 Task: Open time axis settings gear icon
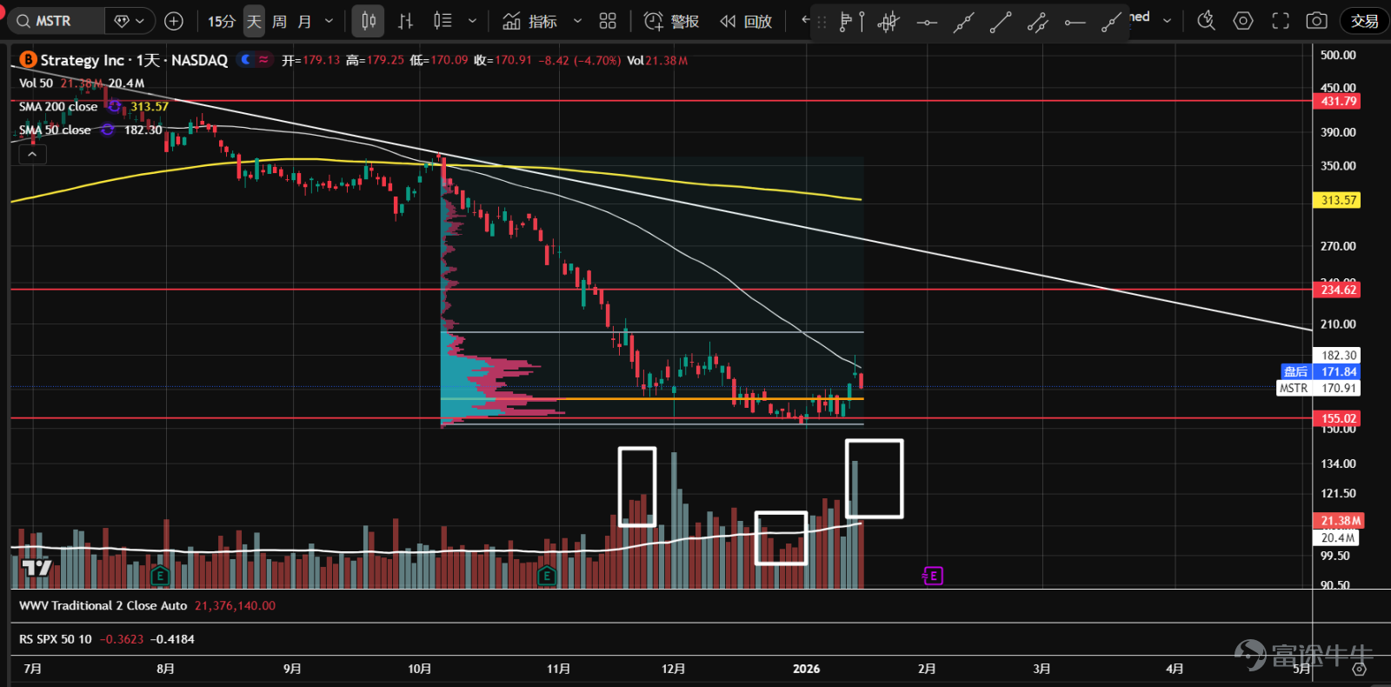(1359, 669)
